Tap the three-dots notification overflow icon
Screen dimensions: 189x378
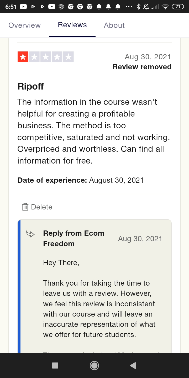coord(129,7)
